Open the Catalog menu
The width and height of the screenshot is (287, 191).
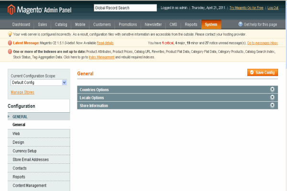61,24
